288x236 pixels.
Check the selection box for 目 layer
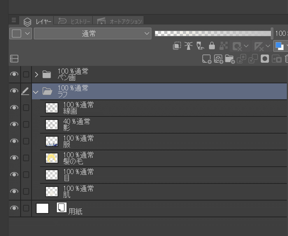coord(26,174)
